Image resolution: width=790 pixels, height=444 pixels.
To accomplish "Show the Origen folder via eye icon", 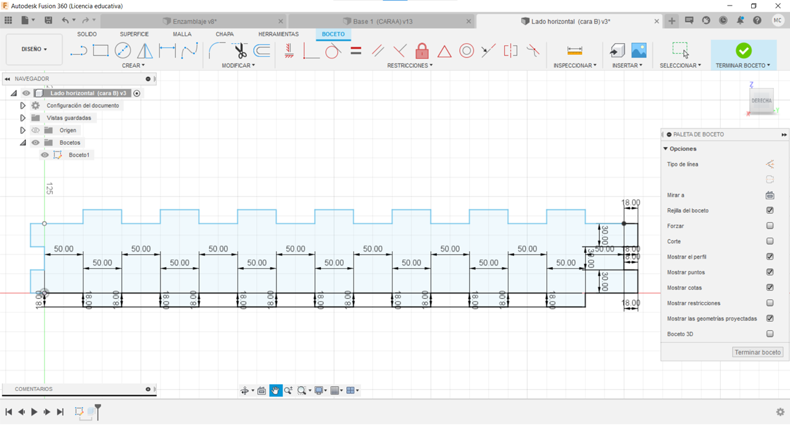I will [35, 130].
